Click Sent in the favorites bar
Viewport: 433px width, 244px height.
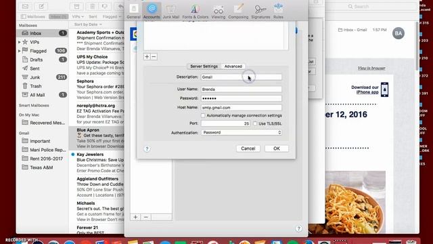(93, 16)
